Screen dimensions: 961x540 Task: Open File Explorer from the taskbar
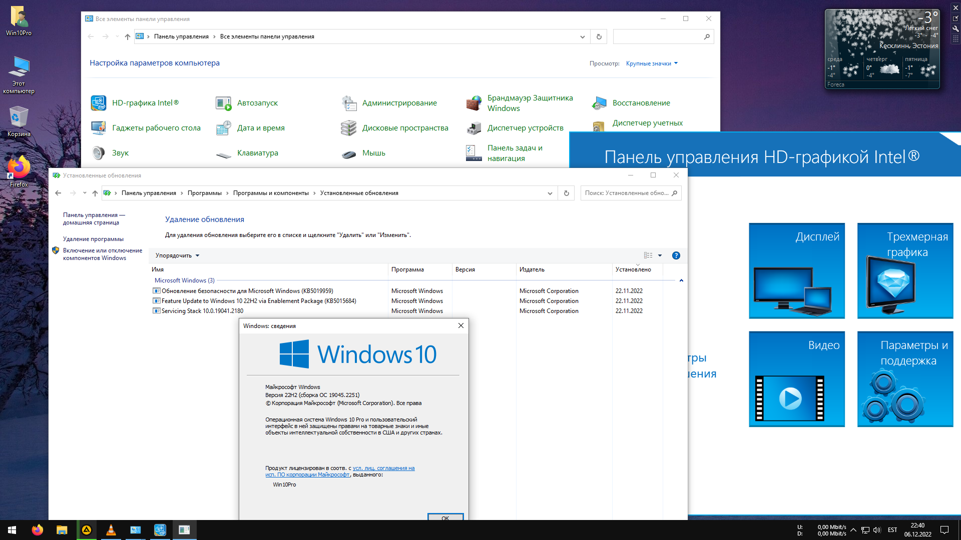point(62,530)
